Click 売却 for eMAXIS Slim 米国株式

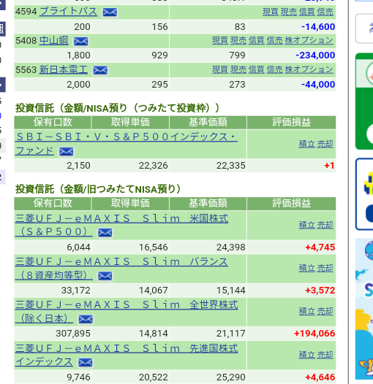pos(325,225)
